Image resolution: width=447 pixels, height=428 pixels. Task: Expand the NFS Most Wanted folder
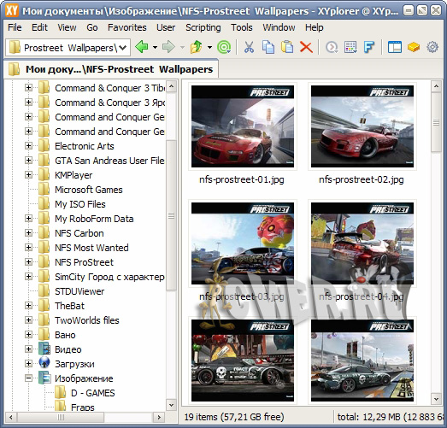(28, 247)
